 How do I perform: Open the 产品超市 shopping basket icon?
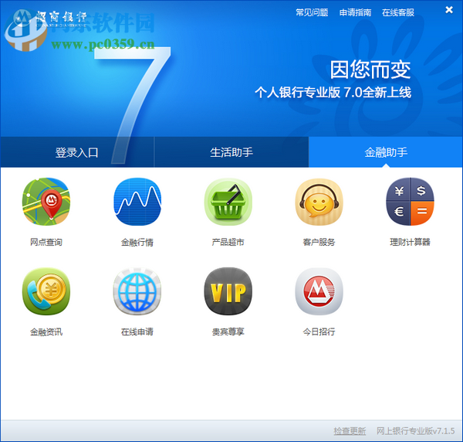(x=228, y=202)
